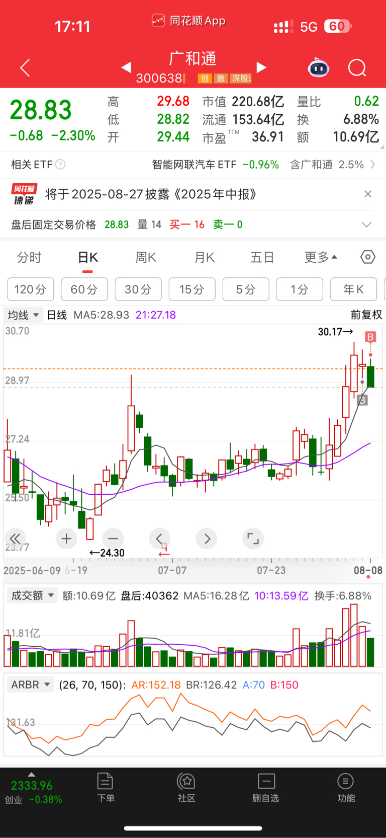386x838 pixels.
Task: Choose the 15分 period button
Action: [192, 289]
